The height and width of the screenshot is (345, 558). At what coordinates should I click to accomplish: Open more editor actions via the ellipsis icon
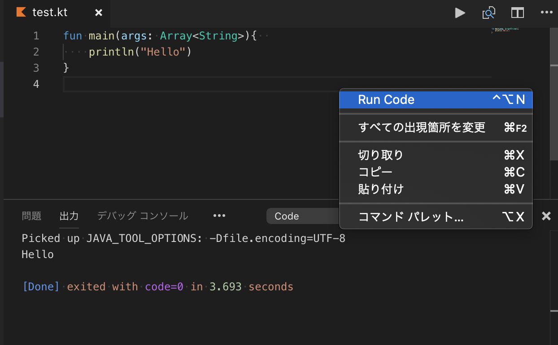(x=546, y=13)
